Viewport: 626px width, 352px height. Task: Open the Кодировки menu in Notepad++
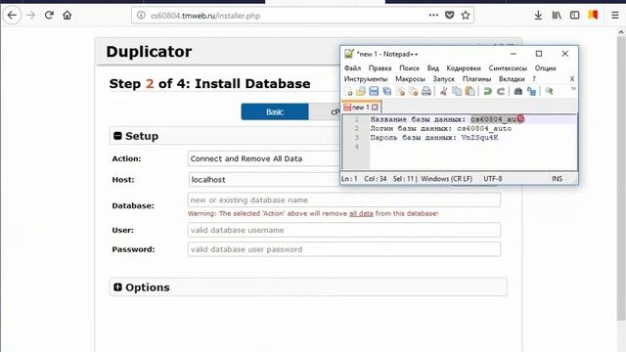(x=464, y=68)
